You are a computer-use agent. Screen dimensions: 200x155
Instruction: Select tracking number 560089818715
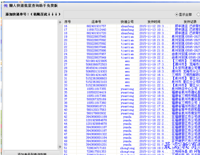coord(96,106)
